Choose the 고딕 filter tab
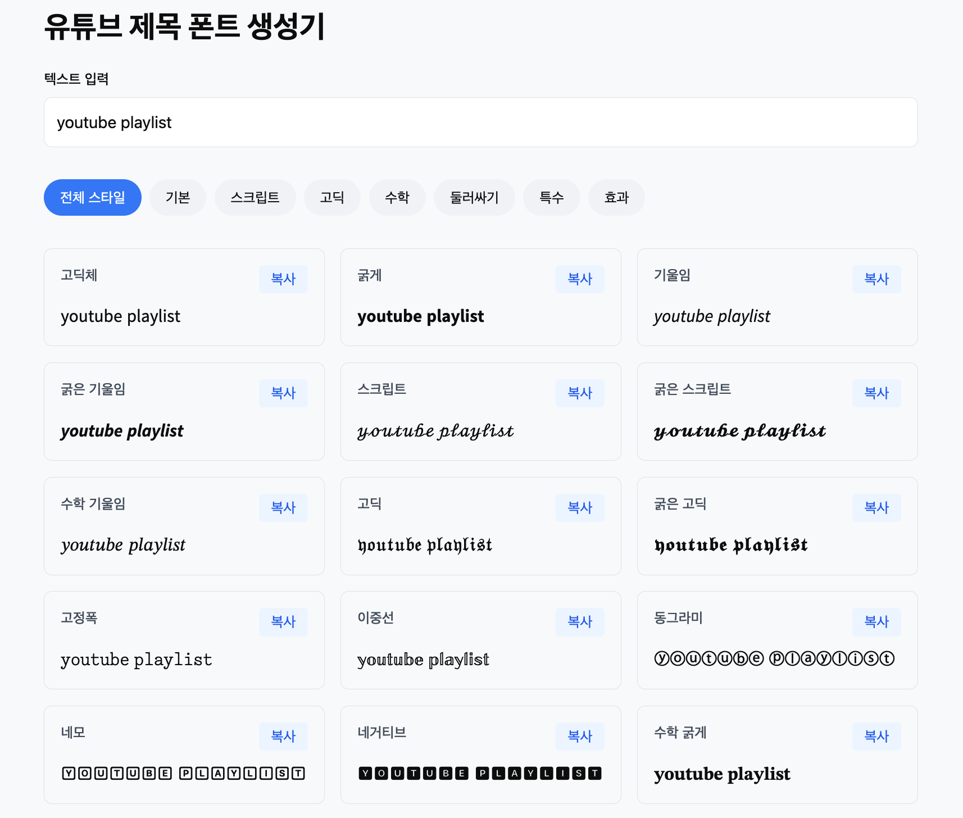The height and width of the screenshot is (818, 963). (332, 197)
